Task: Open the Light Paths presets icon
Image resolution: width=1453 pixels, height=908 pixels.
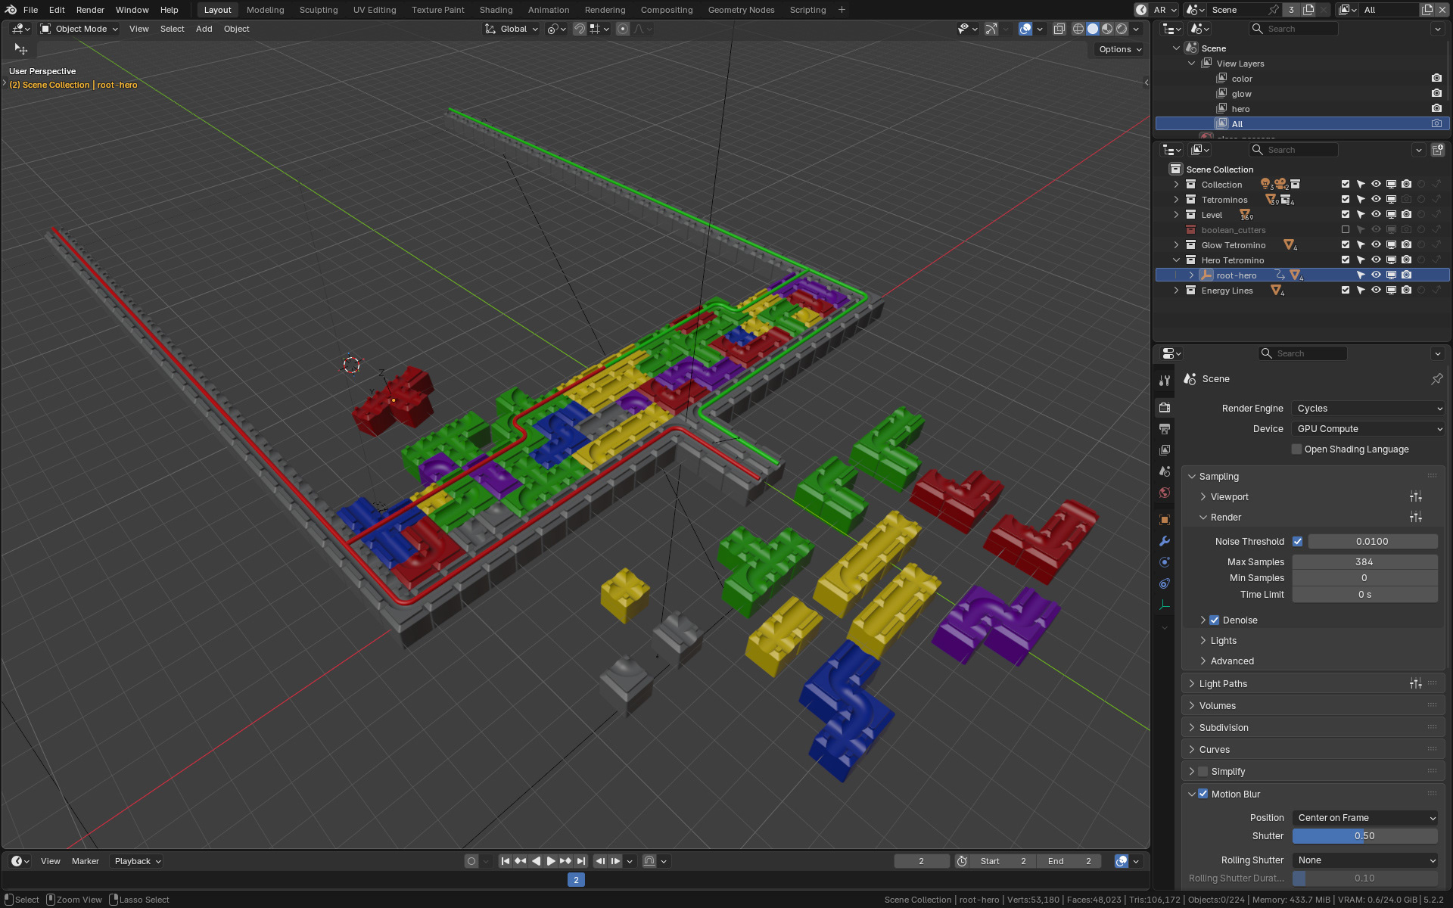Action: [1416, 684]
